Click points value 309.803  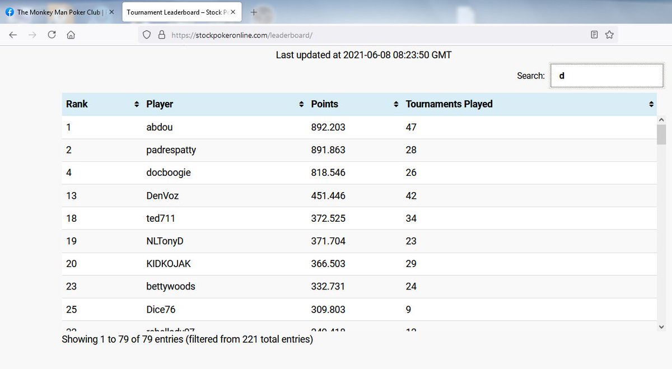point(328,309)
